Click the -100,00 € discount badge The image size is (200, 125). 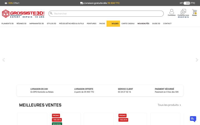coord(57,120)
